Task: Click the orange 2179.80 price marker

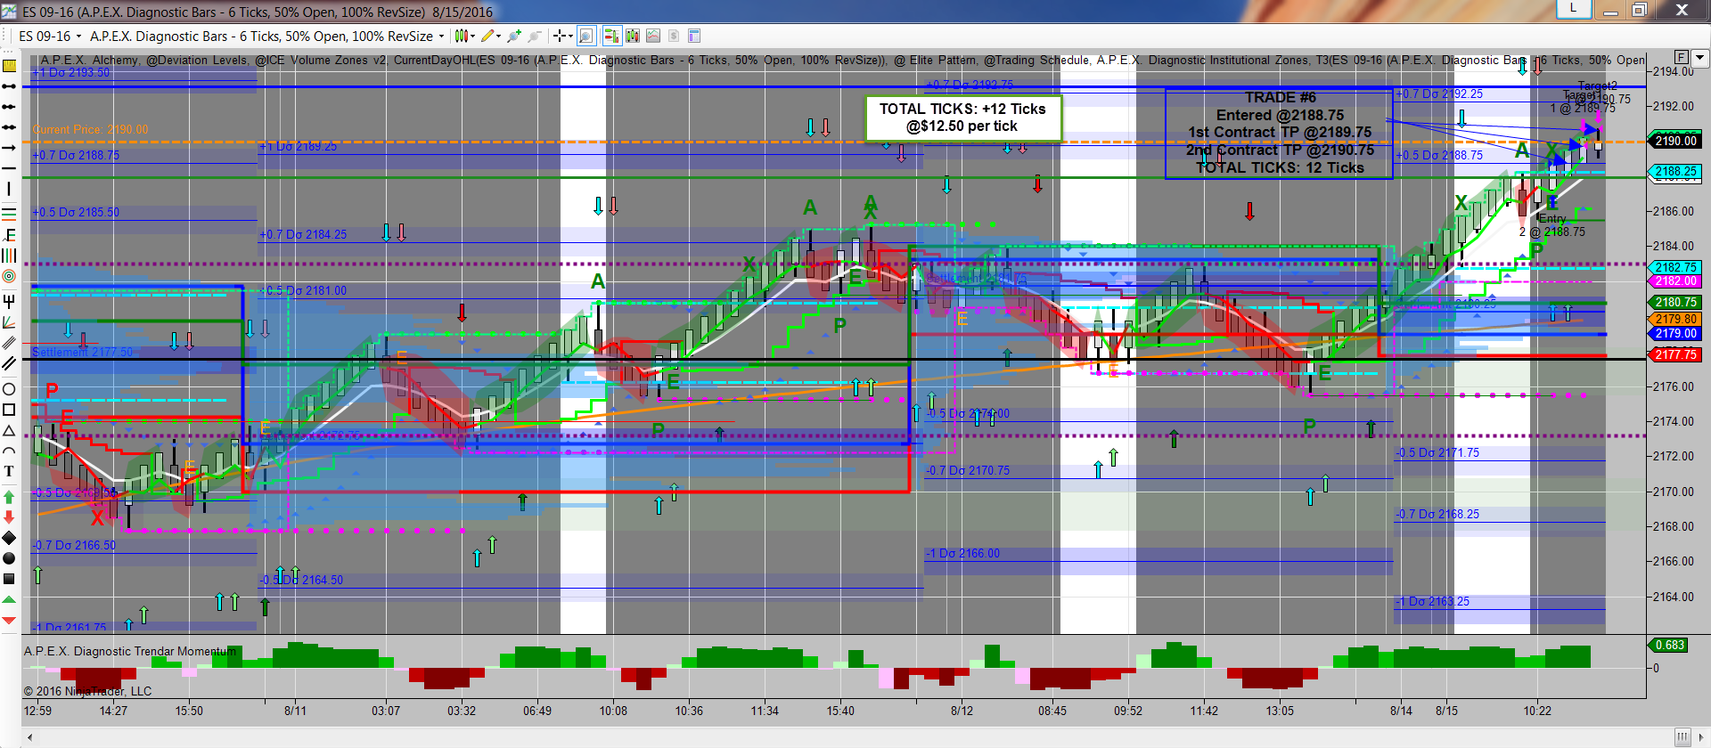Action: click(1675, 319)
